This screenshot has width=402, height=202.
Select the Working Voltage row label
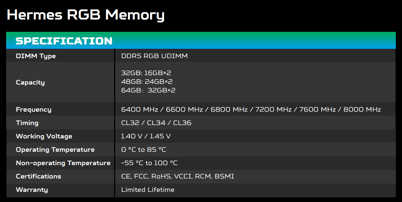click(44, 136)
